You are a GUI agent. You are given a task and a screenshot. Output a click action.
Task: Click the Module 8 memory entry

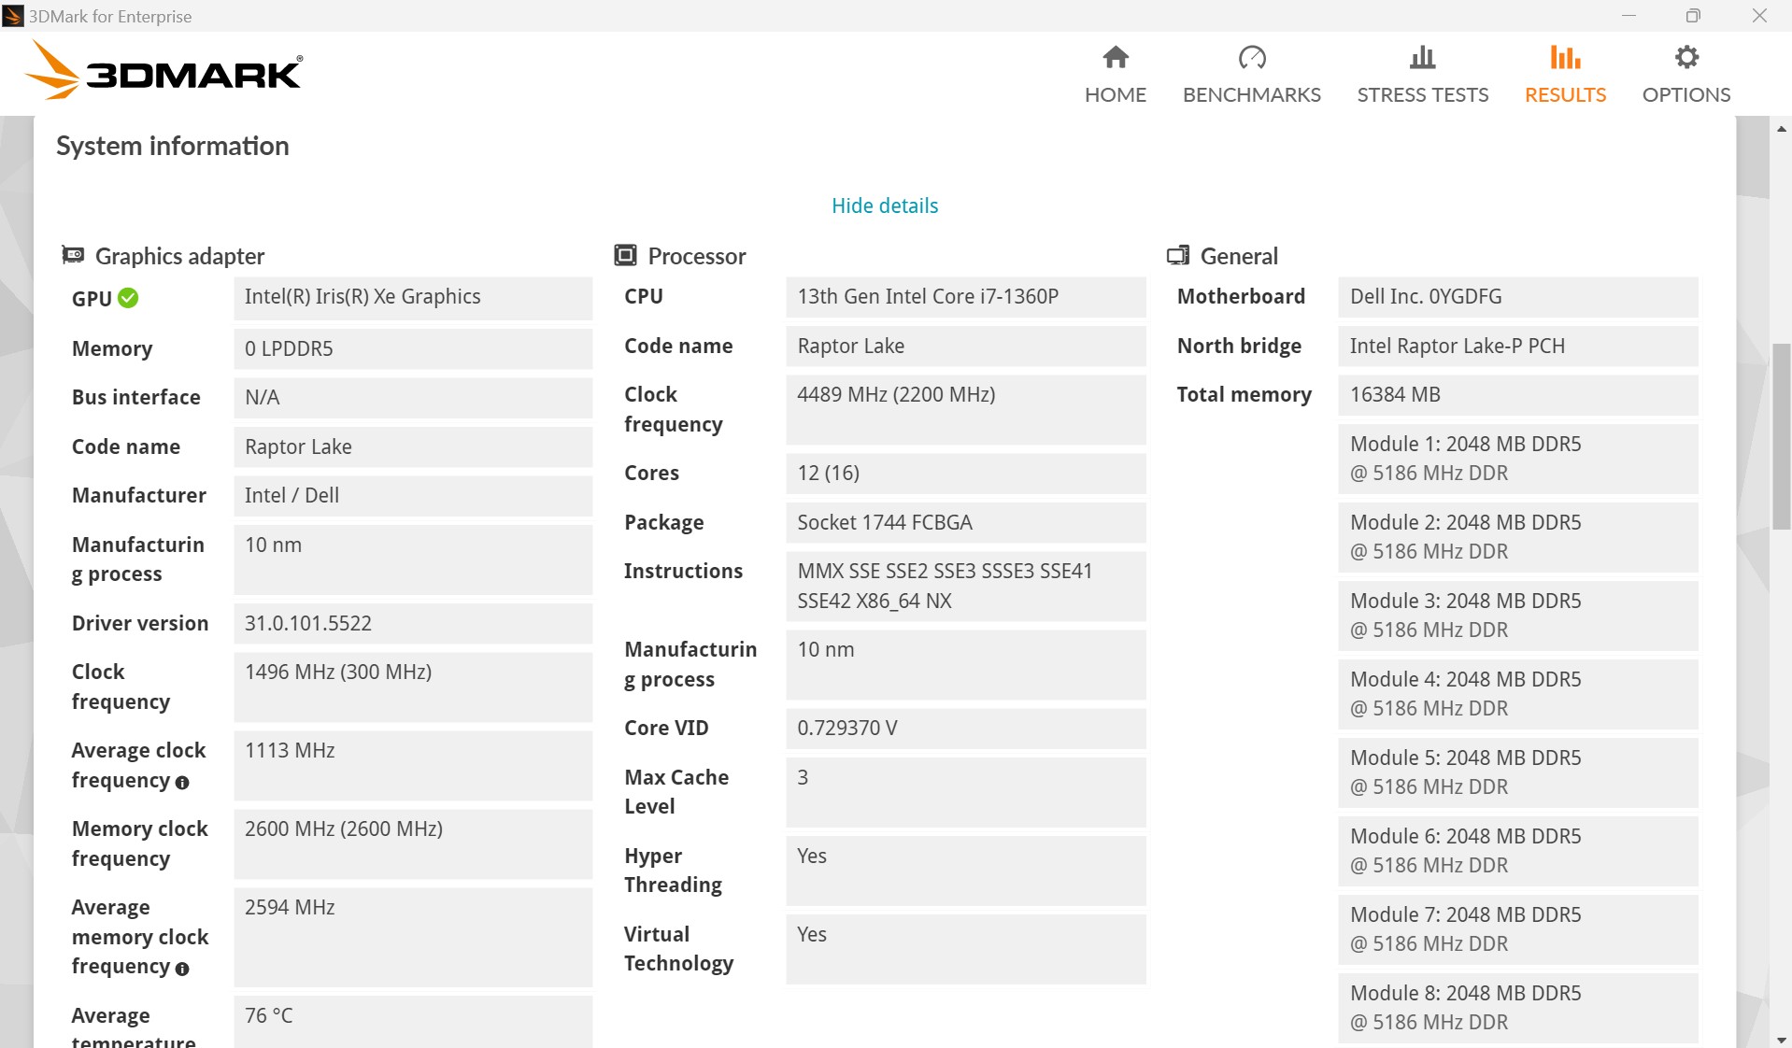tap(1517, 1008)
